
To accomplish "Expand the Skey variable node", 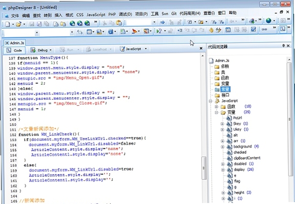I will pos(222,124).
